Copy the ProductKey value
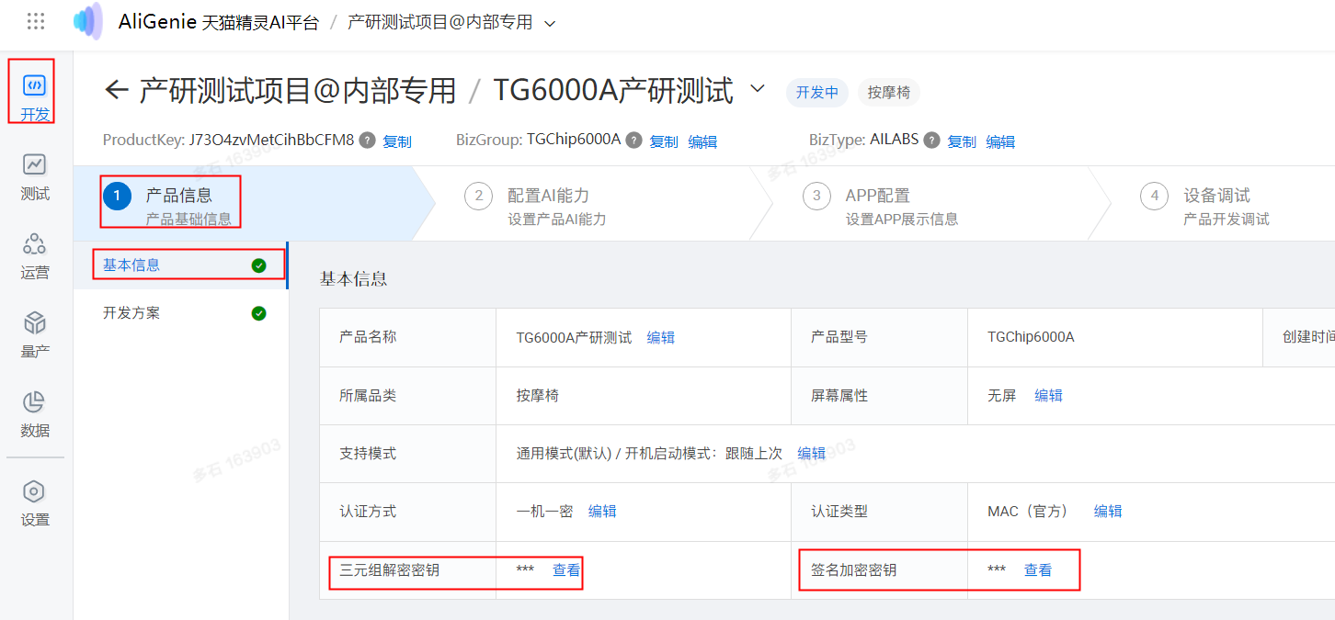 [397, 141]
